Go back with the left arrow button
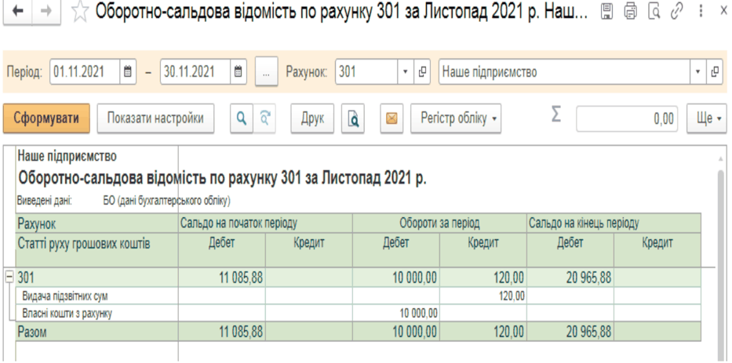Screen dimensions: 732x363 [x=19, y=12]
